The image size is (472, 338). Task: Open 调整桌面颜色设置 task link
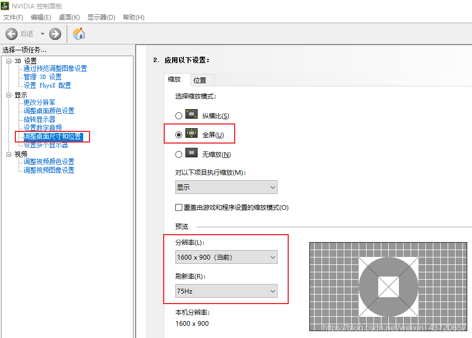[49, 111]
